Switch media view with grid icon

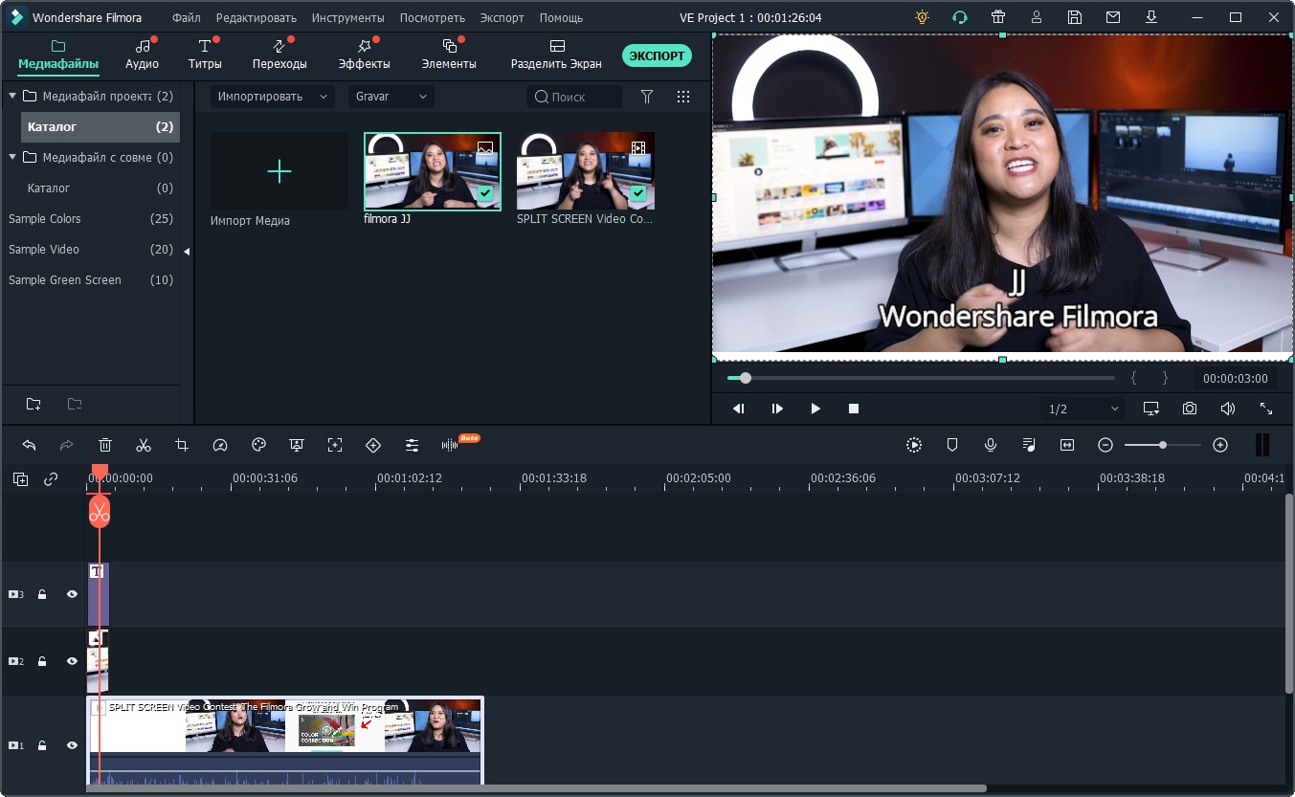(683, 97)
